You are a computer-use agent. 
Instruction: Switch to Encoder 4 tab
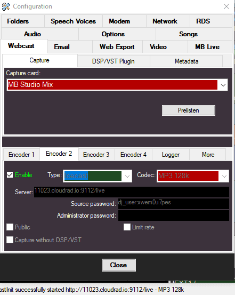point(133,155)
